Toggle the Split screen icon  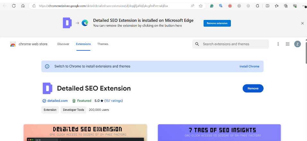(x=268, y=6)
